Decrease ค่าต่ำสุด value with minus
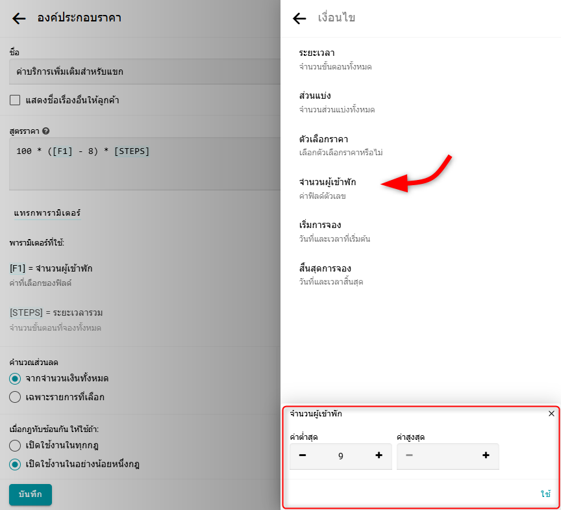 tap(303, 455)
